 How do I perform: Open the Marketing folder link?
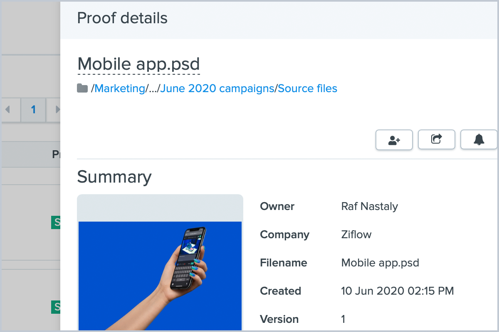click(119, 88)
